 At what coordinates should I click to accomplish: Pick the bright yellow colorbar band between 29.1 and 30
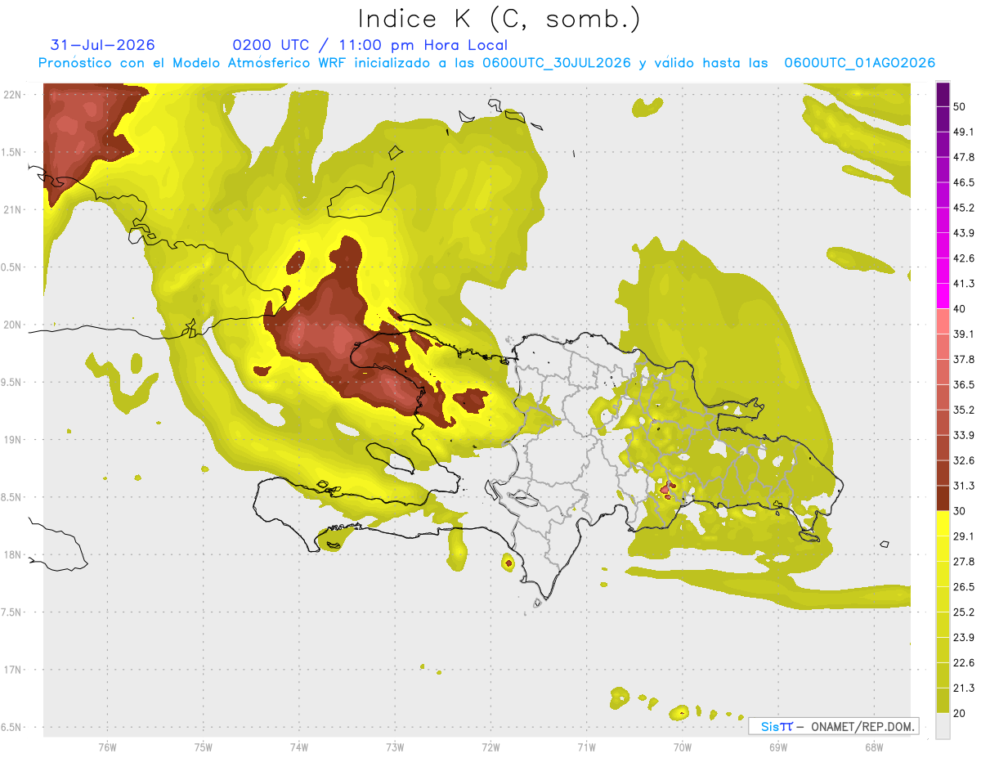click(x=943, y=524)
